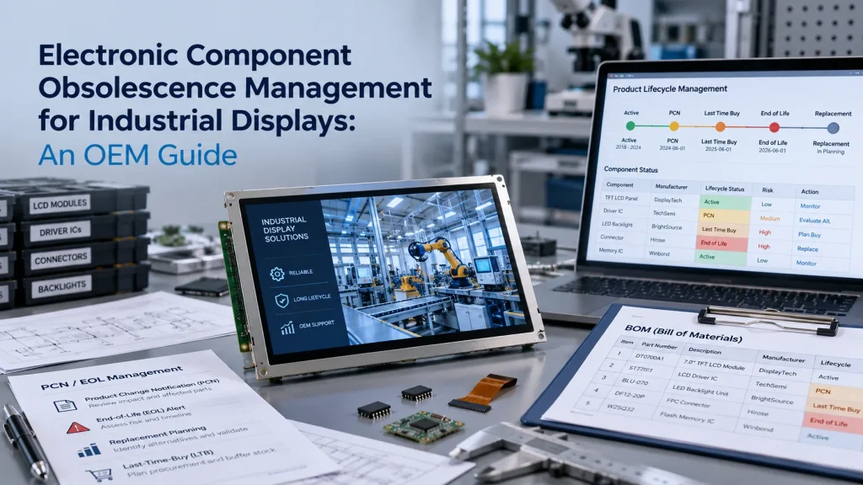This screenshot has width=863, height=485.
Task: Click the document icon next to Product Change Notification
Action: [x=65, y=406]
